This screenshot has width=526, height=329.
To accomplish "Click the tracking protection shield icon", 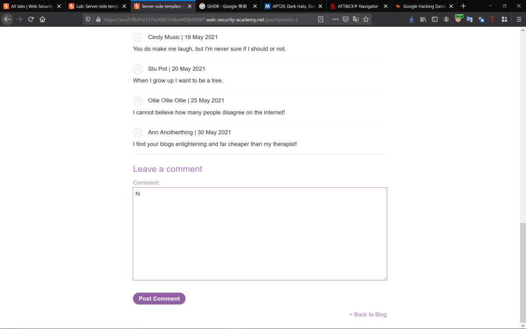I will pos(88,19).
